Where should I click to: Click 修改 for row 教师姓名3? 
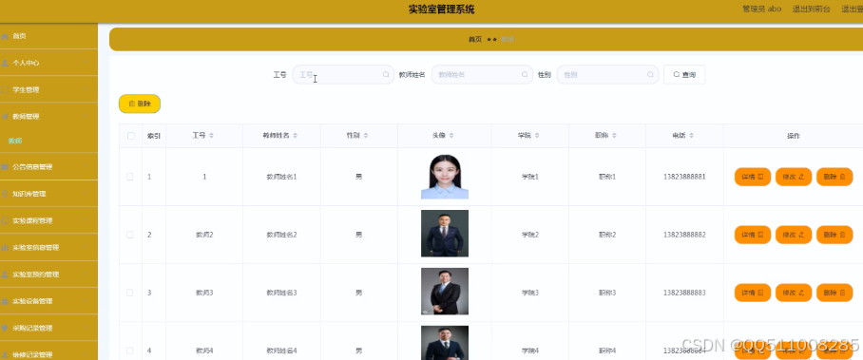794,293
